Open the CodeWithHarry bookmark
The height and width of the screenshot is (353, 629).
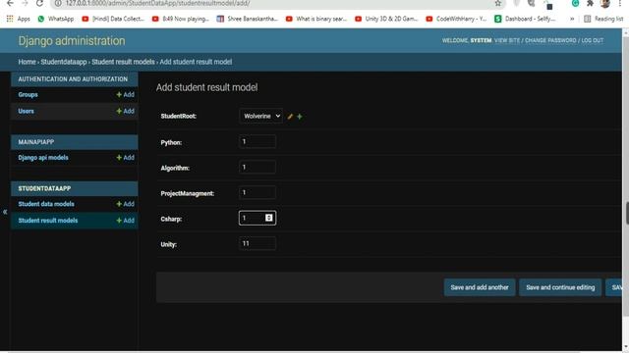coord(456,19)
